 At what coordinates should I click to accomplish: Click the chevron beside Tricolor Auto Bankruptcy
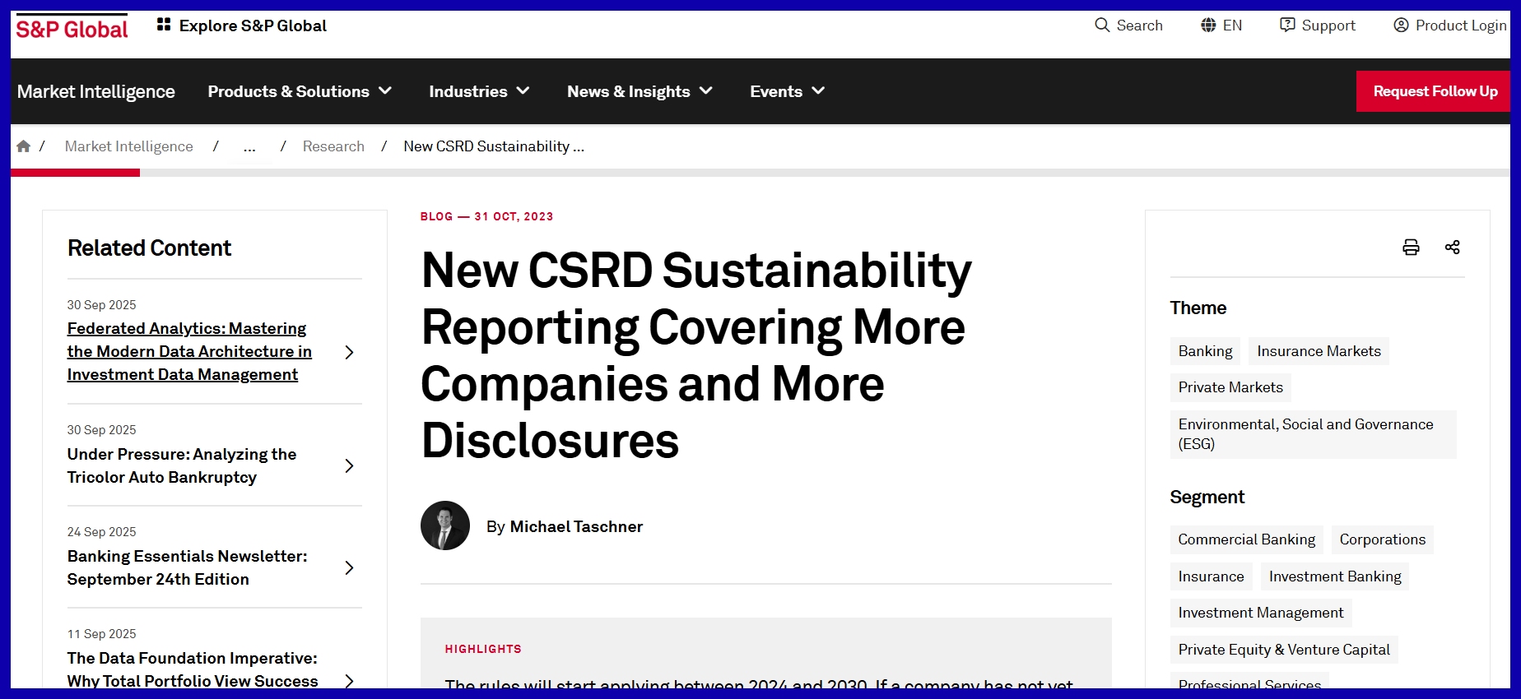[349, 466]
